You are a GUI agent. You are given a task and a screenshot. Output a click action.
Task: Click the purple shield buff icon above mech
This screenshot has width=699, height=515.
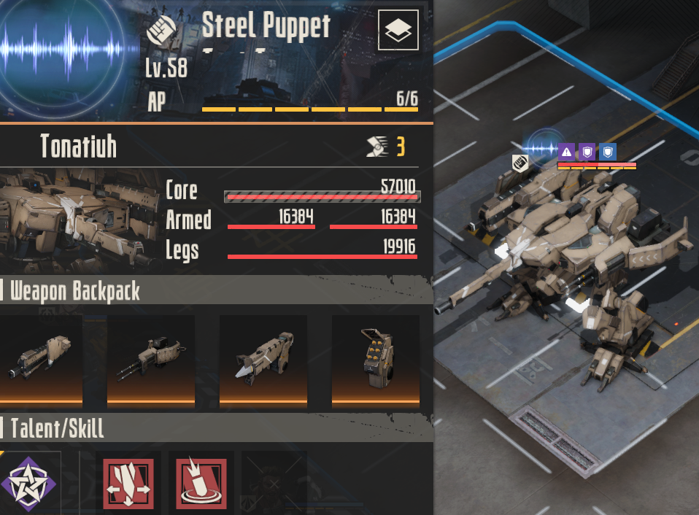pyautogui.click(x=587, y=152)
